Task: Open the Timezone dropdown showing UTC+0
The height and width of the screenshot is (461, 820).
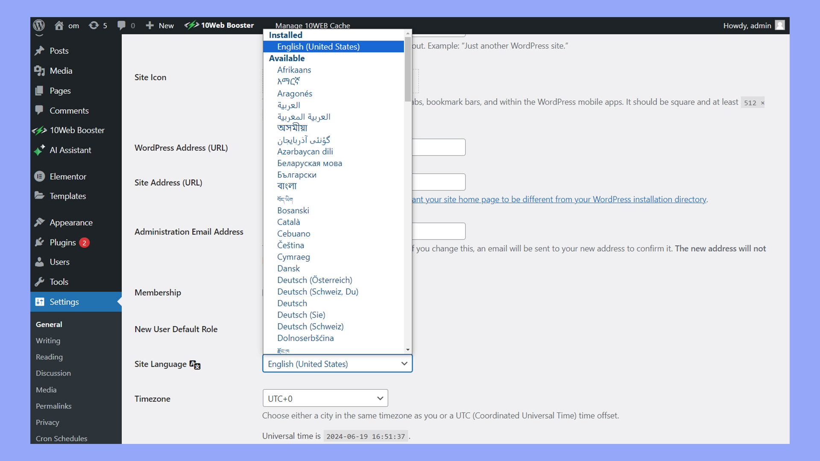Action: click(325, 398)
